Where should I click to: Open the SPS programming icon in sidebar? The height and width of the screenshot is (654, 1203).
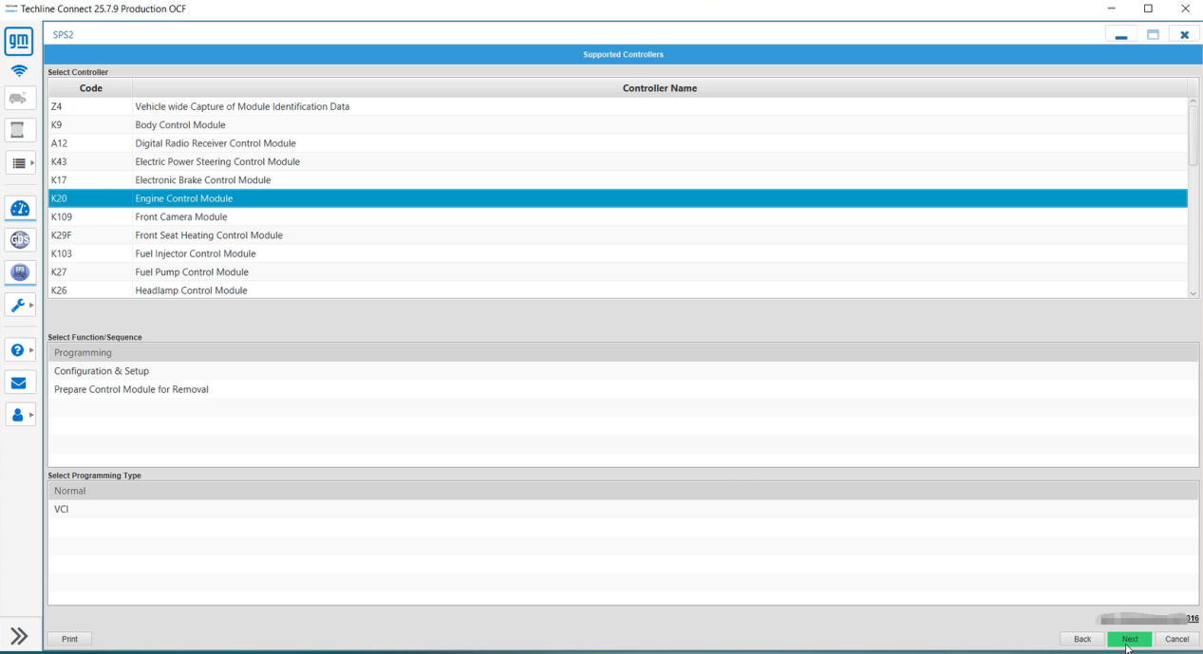pyautogui.click(x=20, y=272)
